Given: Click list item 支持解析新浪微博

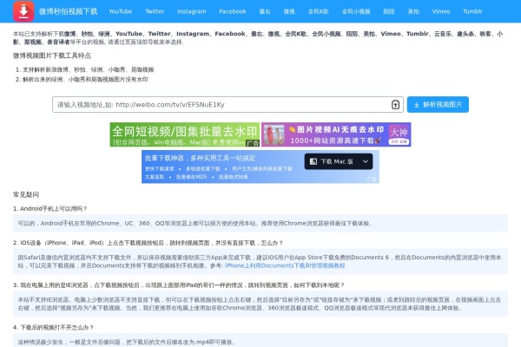Looking at the screenshot, I should pos(88,69).
